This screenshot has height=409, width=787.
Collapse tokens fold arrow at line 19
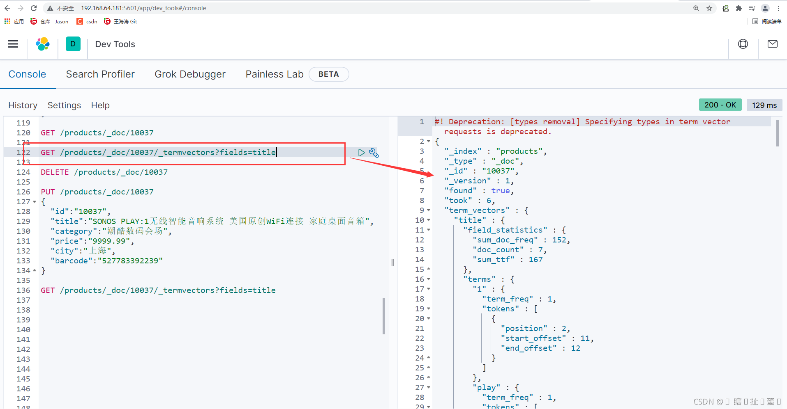point(429,309)
